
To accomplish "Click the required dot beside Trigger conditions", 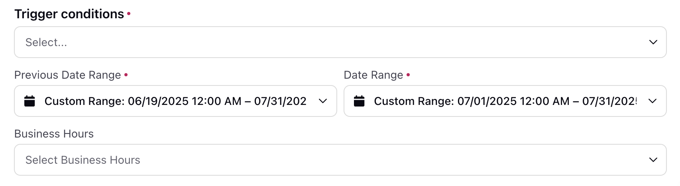I will [x=129, y=14].
